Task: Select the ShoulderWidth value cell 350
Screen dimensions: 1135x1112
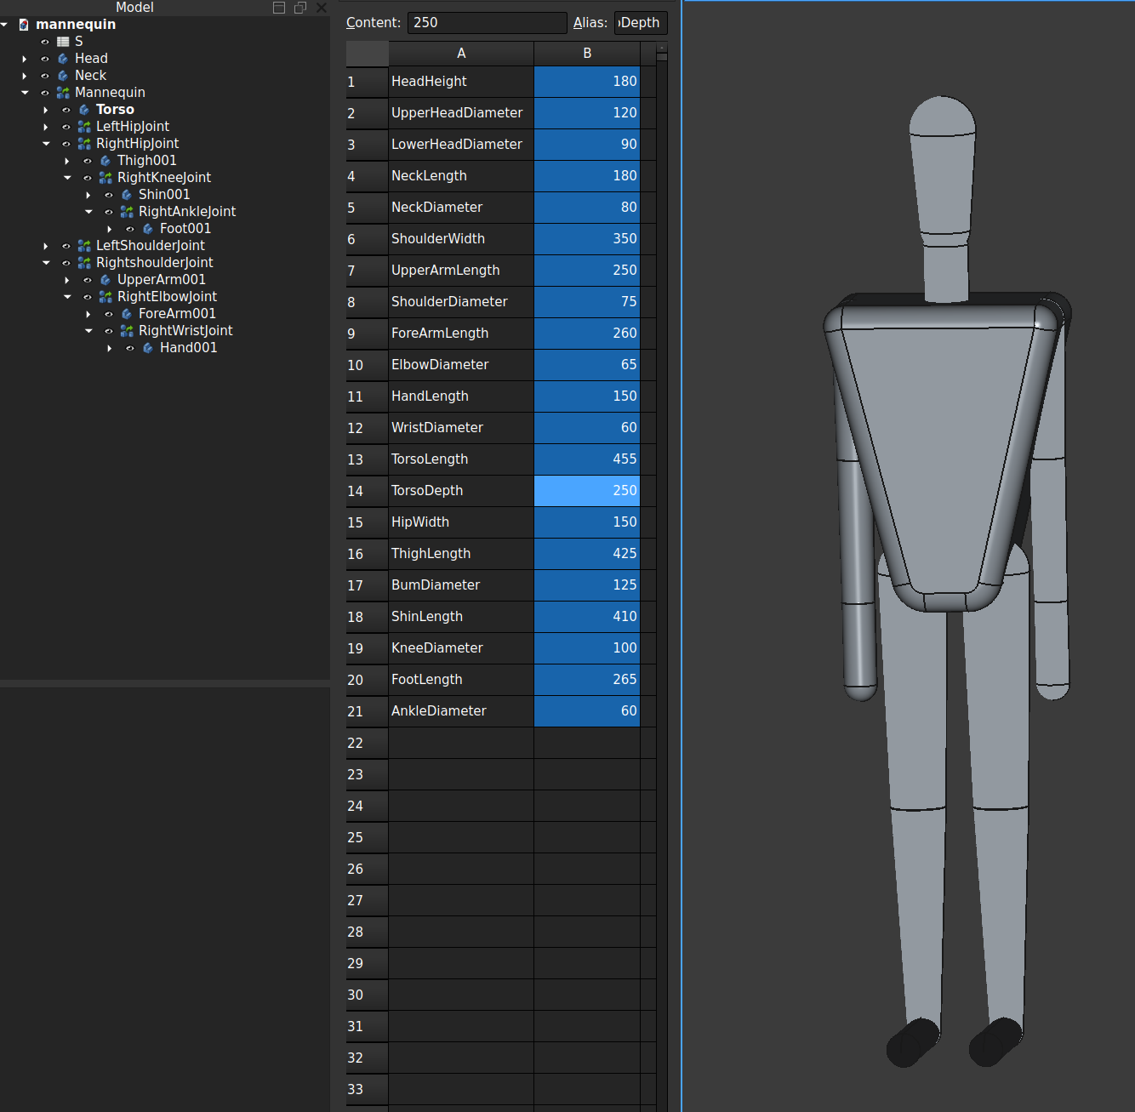Action: click(x=586, y=239)
